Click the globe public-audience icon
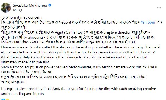 point(20,10)
